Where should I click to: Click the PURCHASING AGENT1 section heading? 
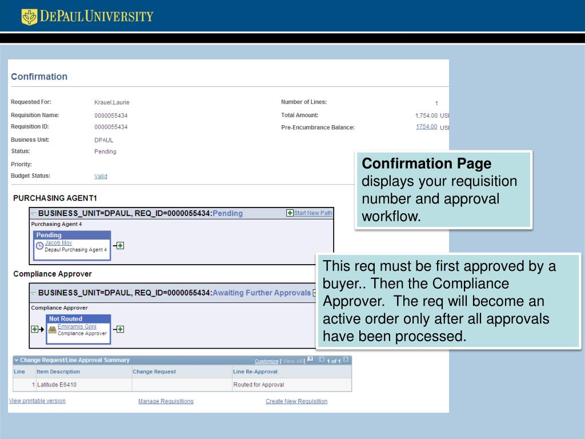[55, 198]
